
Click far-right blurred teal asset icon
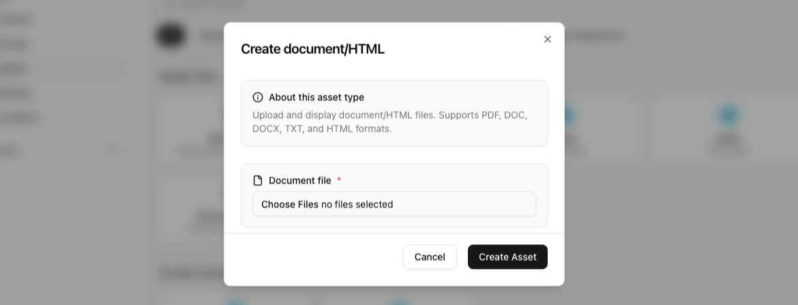(x=728, y=115)
